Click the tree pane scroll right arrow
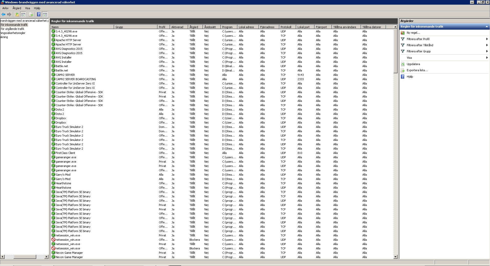The height and width of the screenshot is (266, 490). point(46,257)
